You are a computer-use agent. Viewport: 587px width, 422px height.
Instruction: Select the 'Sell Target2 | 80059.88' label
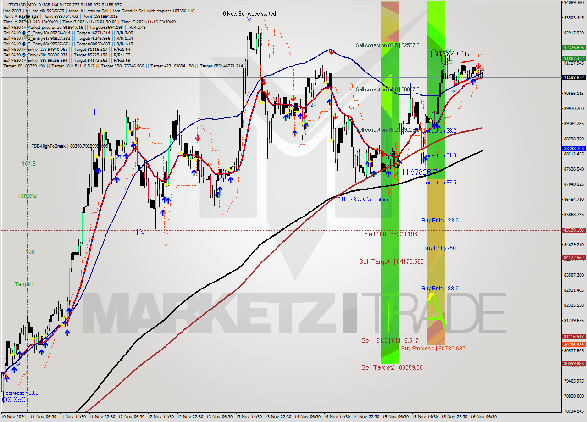[x=392, y=367]
